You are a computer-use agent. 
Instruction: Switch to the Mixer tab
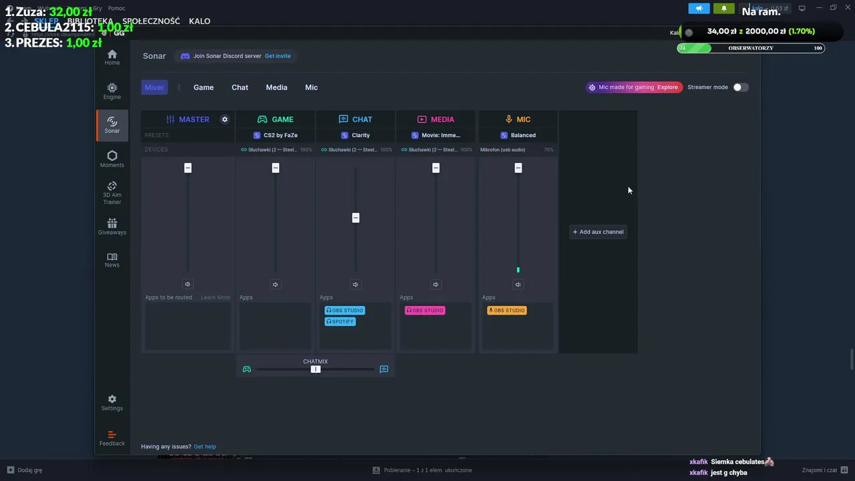pos(154,88)
